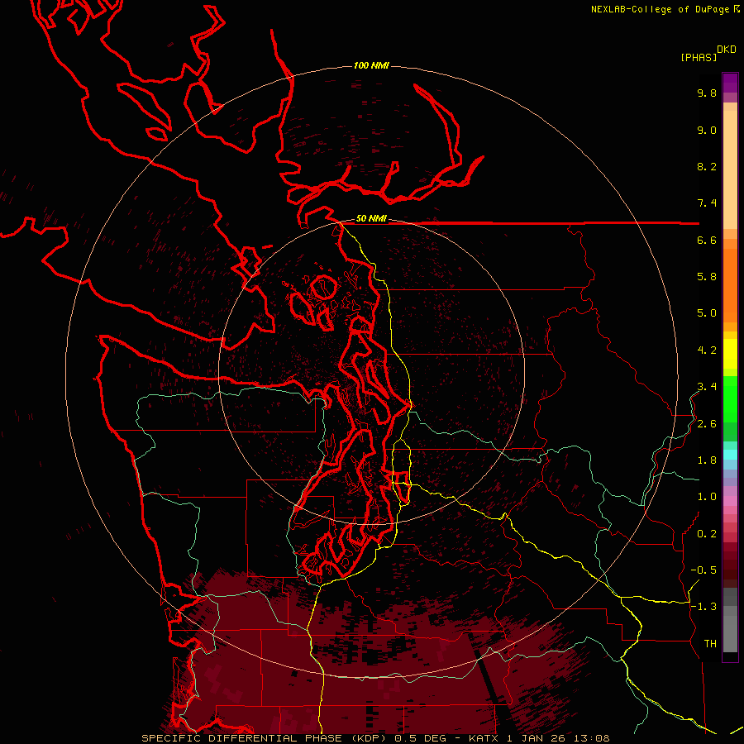
Task: Click the 8.2 value on color scale
Action: pos(707,166)
